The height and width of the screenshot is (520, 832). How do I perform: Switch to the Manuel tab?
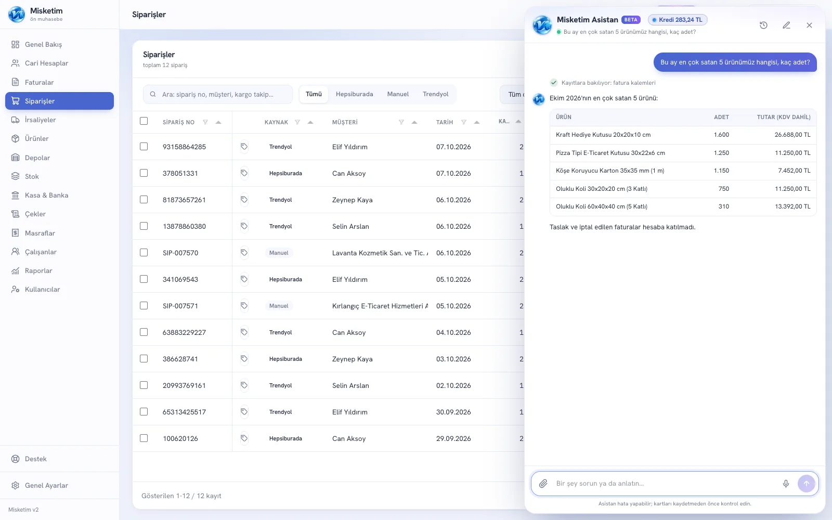pyautogui.click(x=398, y=94)
